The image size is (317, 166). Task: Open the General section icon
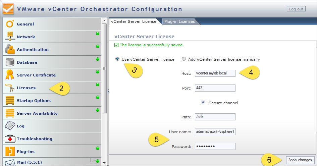10,24
